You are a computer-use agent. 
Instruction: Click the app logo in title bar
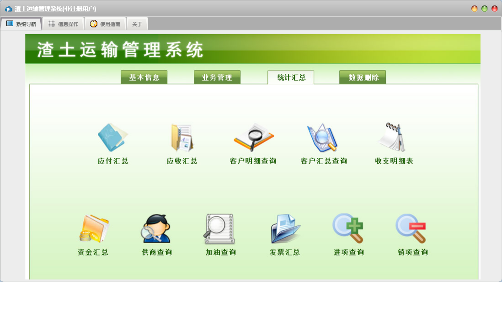click(9, 9)
